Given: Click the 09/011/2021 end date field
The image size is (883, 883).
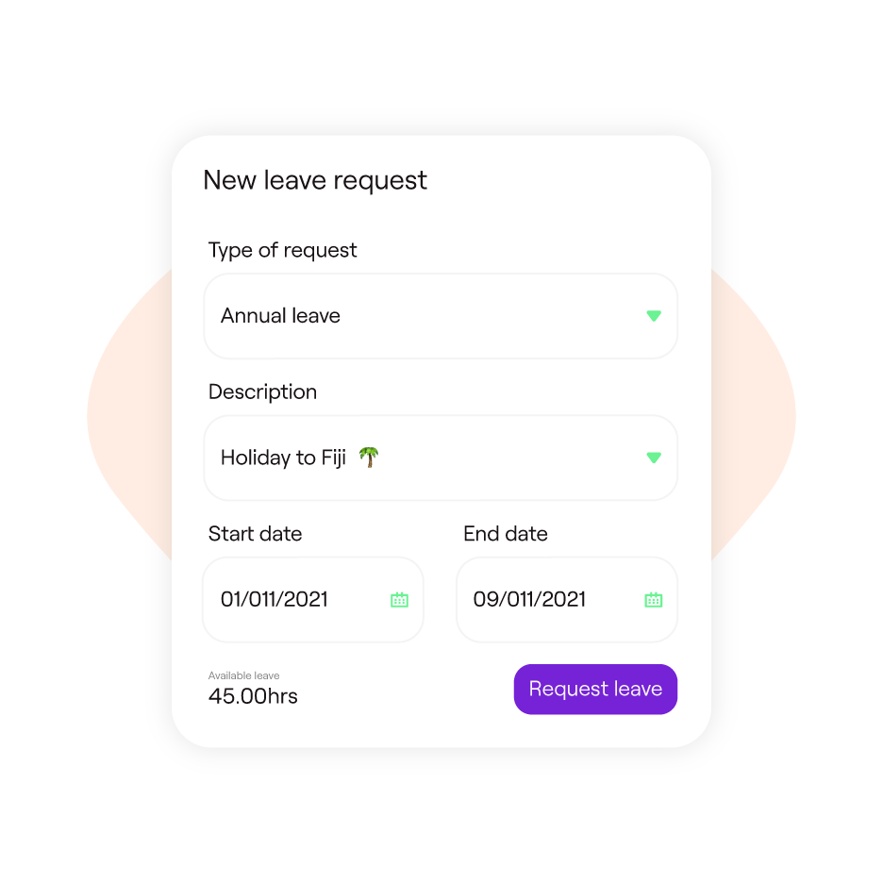Looking at the screenshot, I should point(567,600).
